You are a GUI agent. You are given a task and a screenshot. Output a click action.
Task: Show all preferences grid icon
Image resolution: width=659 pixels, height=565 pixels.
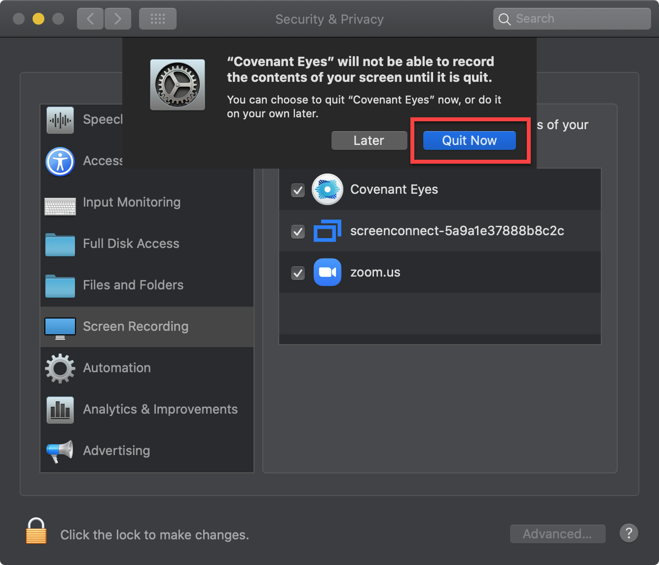157,19
